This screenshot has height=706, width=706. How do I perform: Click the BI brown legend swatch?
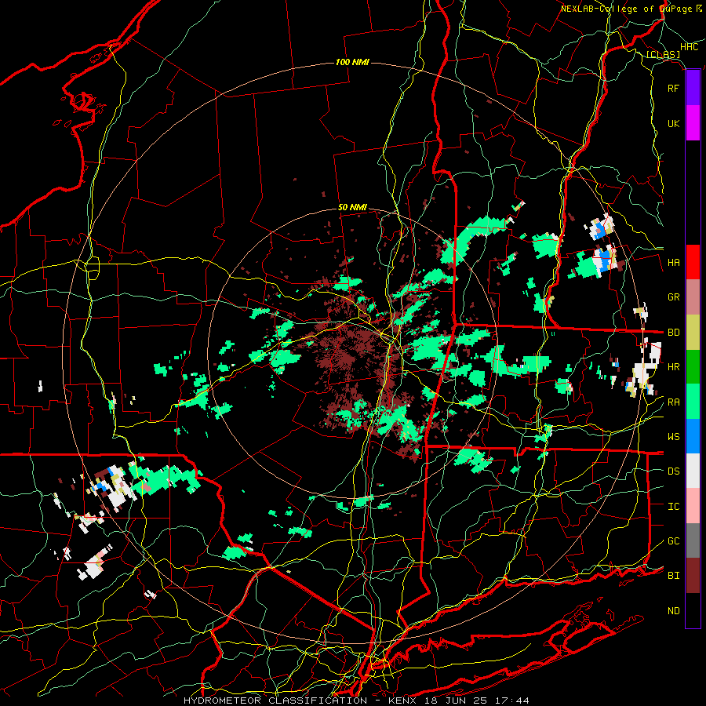pyautogui.click(x=693, y=576)
